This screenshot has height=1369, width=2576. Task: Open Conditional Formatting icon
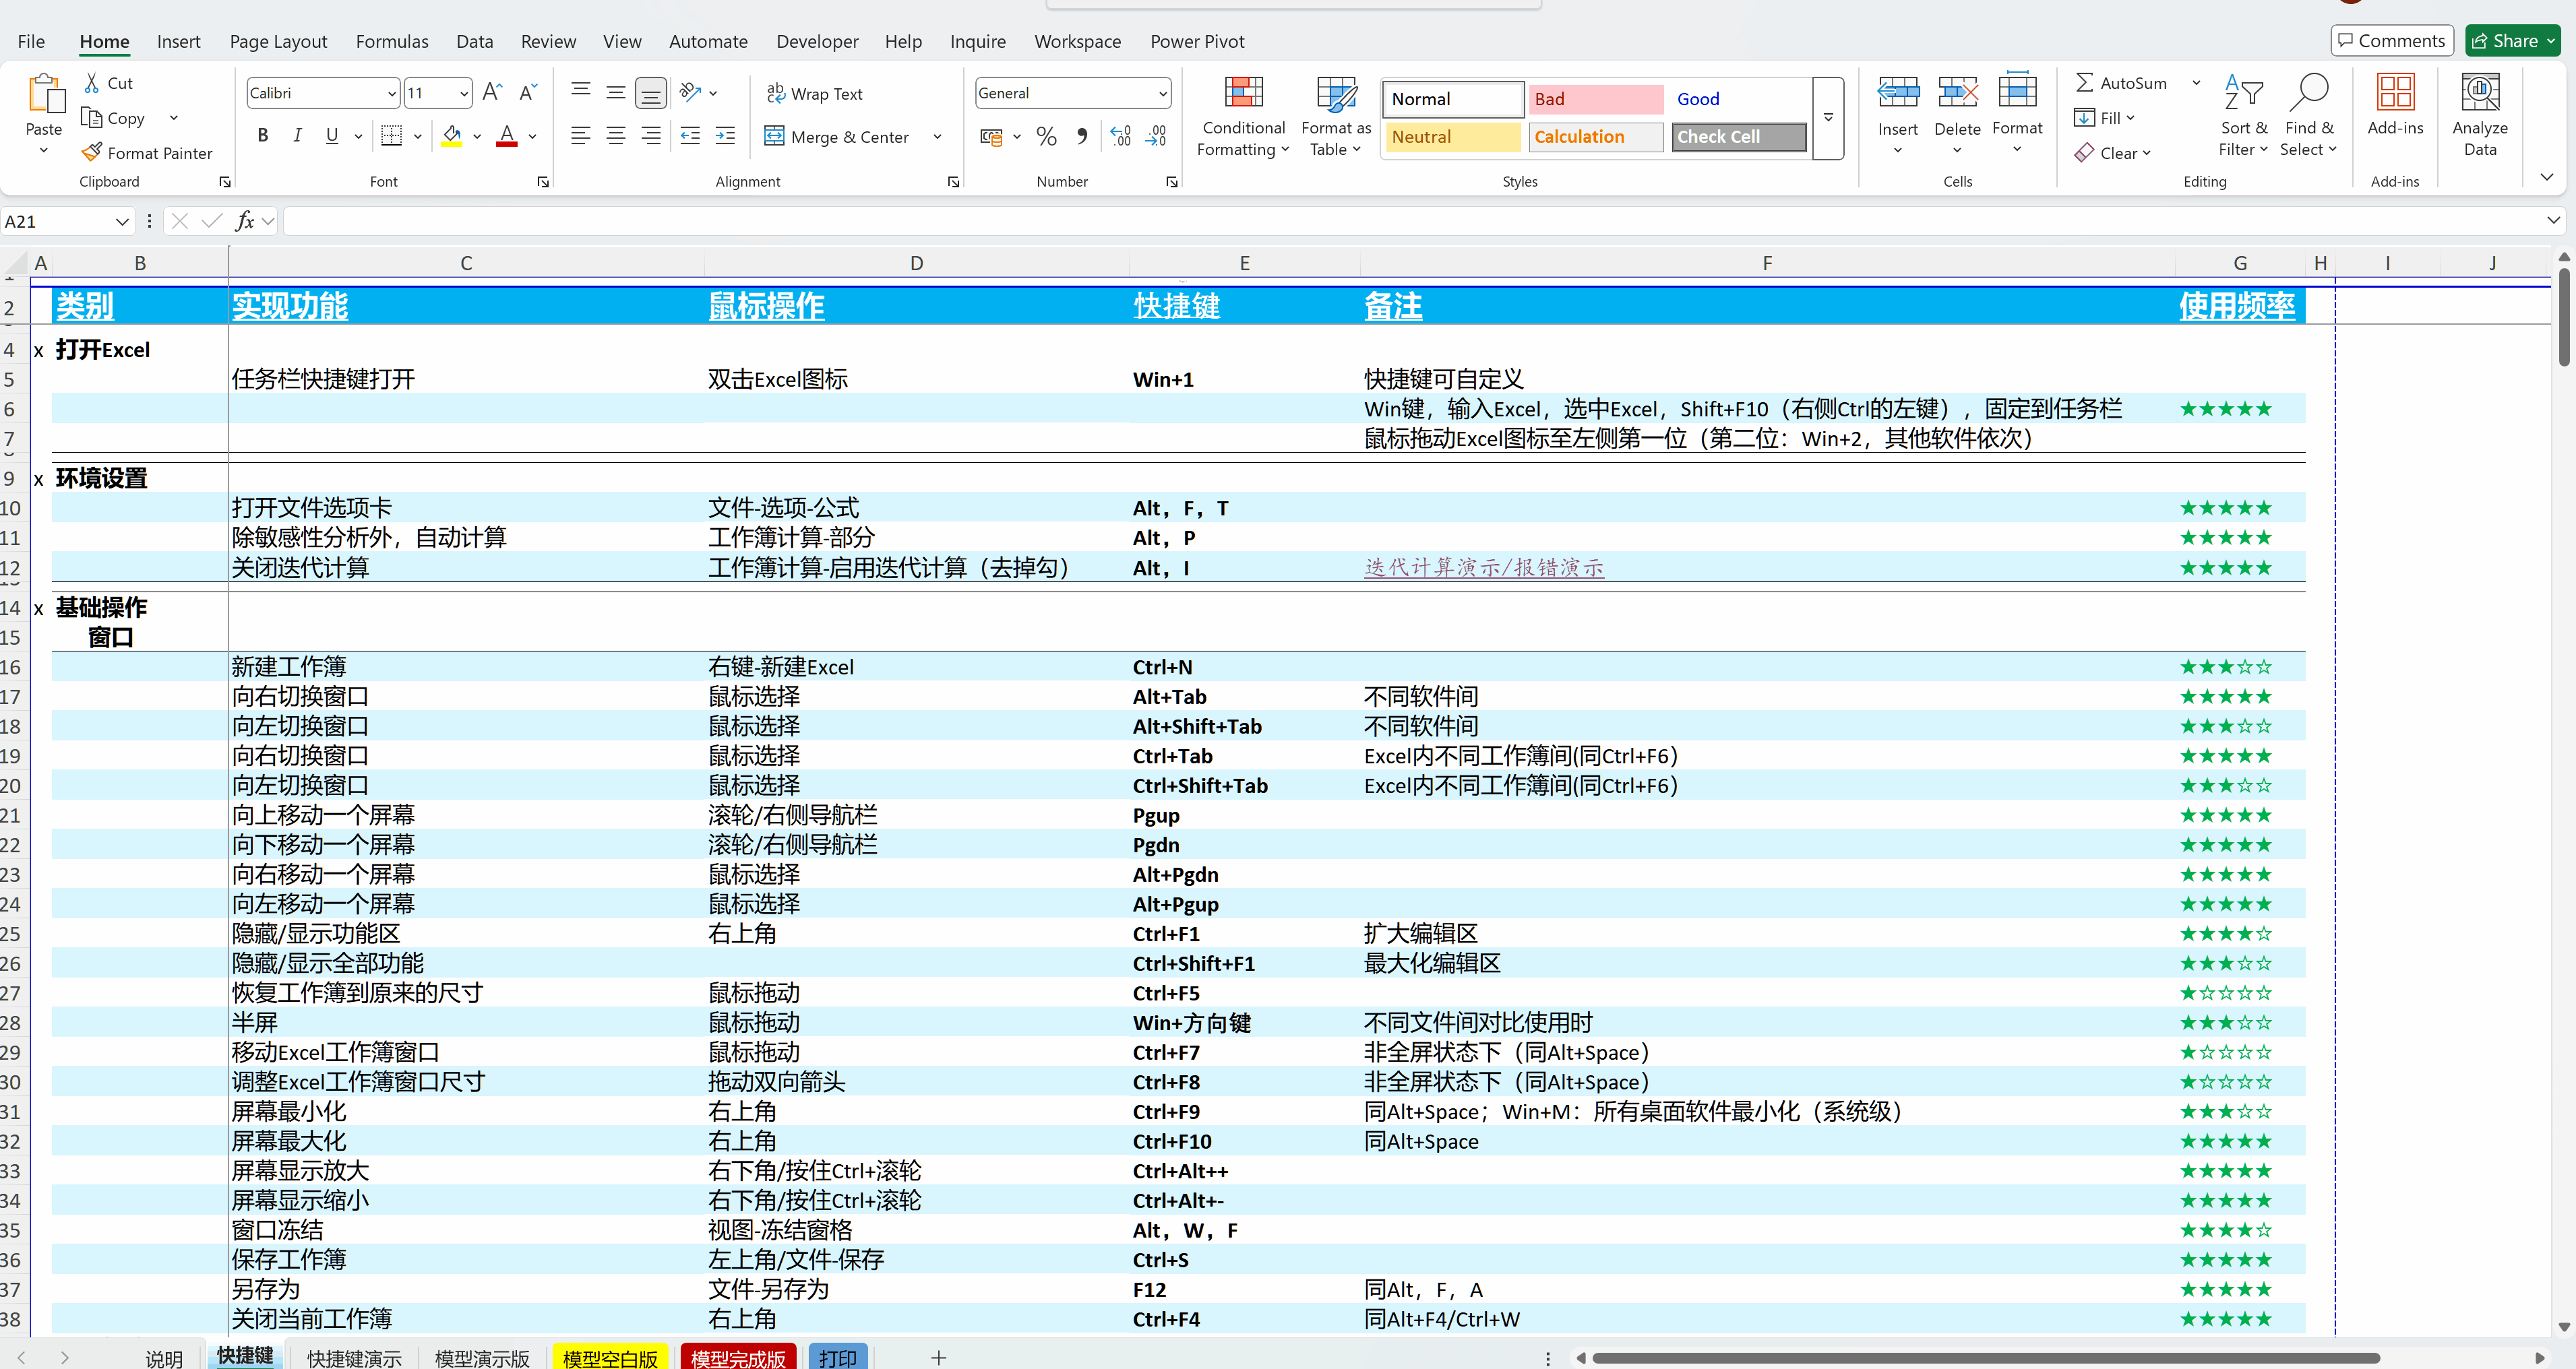(1244, 94)
